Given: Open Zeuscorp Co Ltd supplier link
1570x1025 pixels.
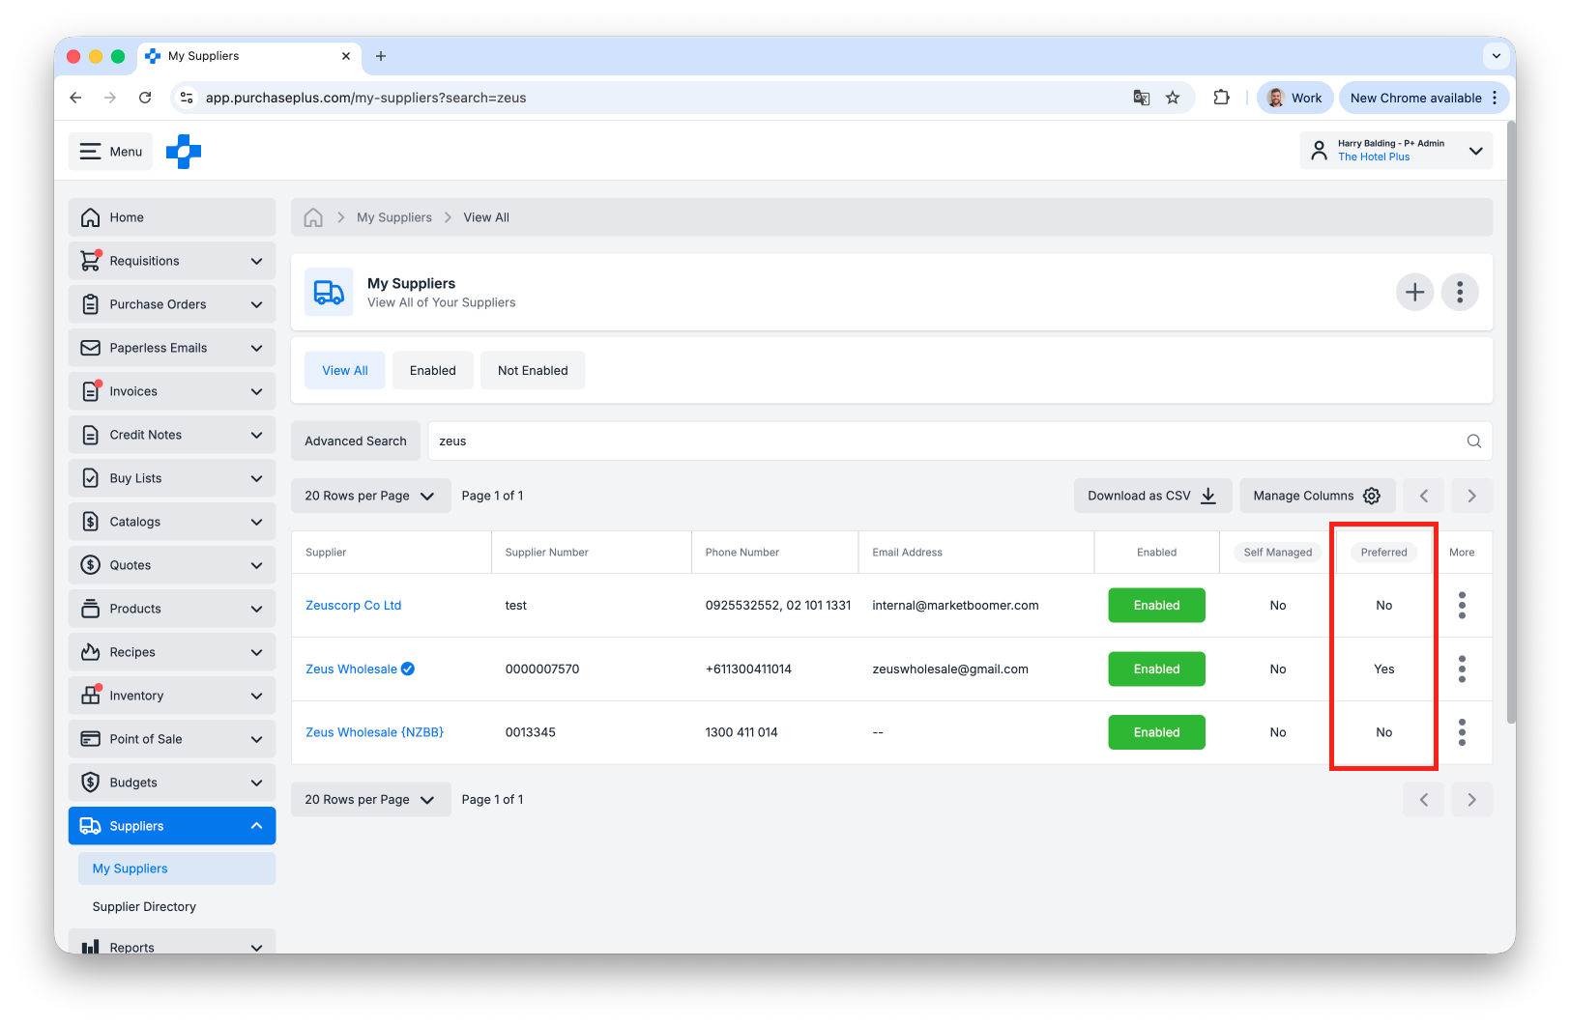Looking at the screenshot, I should click(x=354, y=606).
